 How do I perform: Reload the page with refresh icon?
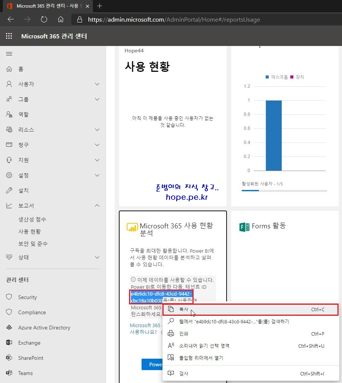44,19
